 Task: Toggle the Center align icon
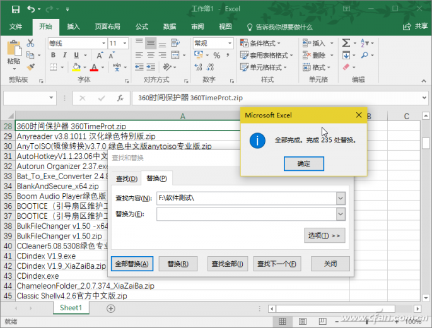151,55
